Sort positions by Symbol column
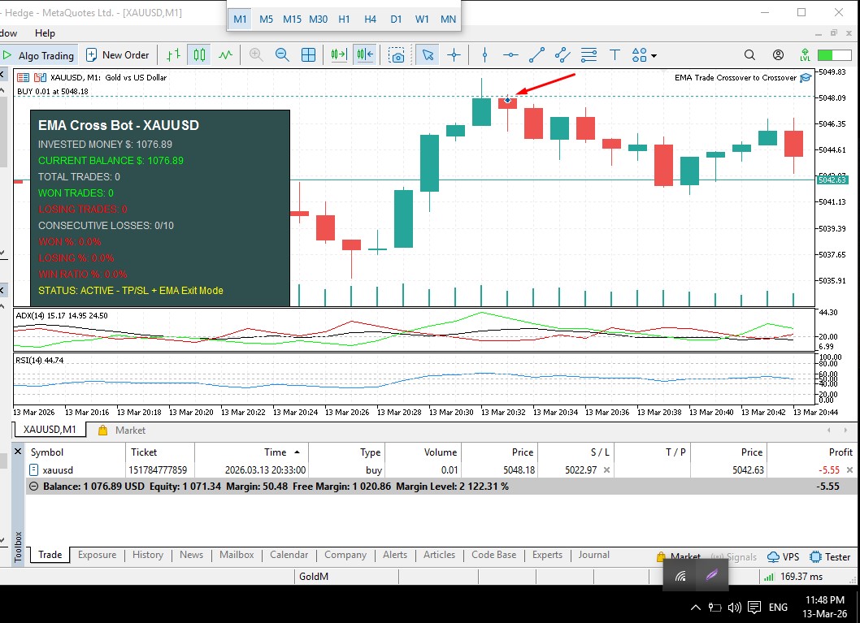 [76, 452]
